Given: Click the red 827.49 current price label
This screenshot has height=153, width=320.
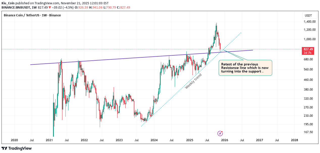Looking at the screenshot, I should point(309,49).
